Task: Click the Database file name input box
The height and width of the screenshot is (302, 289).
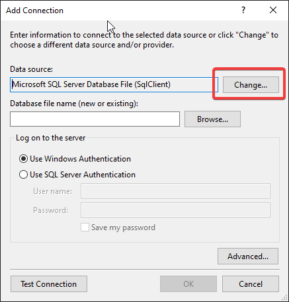Action: click(95, 119)
